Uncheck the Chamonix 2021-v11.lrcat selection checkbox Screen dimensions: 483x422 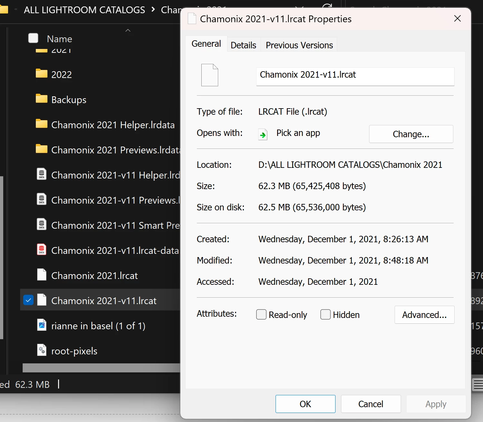pyautogui.click(x=28, y=300)
